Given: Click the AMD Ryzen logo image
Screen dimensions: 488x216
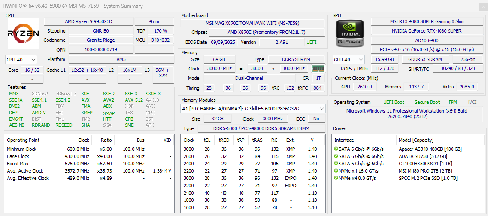Looking at the screenshot, I should click(x=23, y=33).
